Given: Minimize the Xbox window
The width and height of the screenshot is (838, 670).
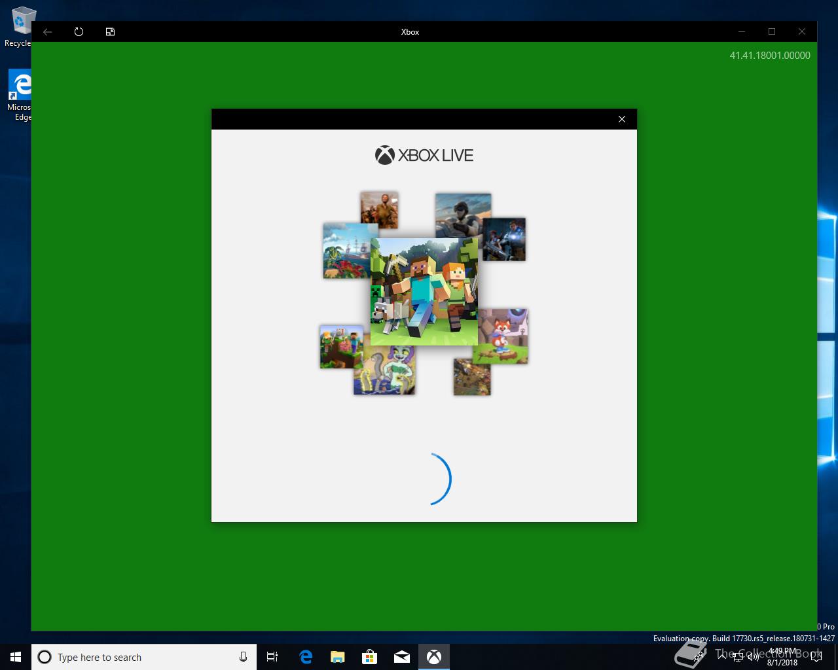Looking at the screenshot, I should (x=742, y=31).
